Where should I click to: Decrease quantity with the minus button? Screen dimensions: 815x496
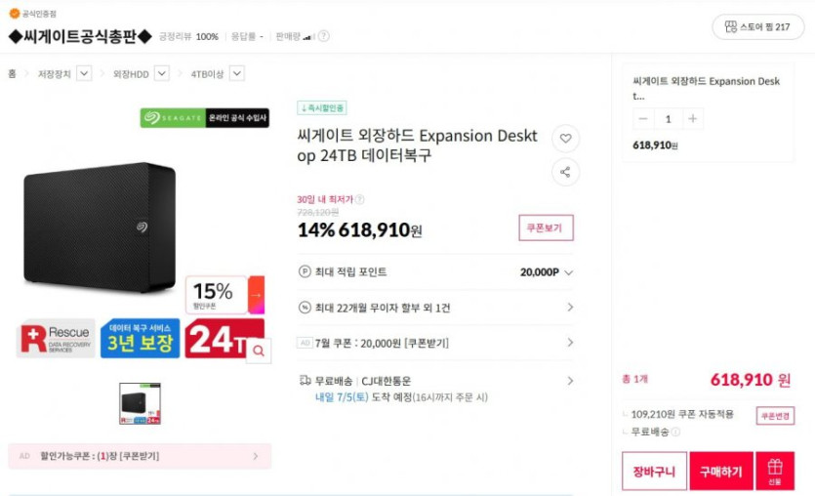642,119
